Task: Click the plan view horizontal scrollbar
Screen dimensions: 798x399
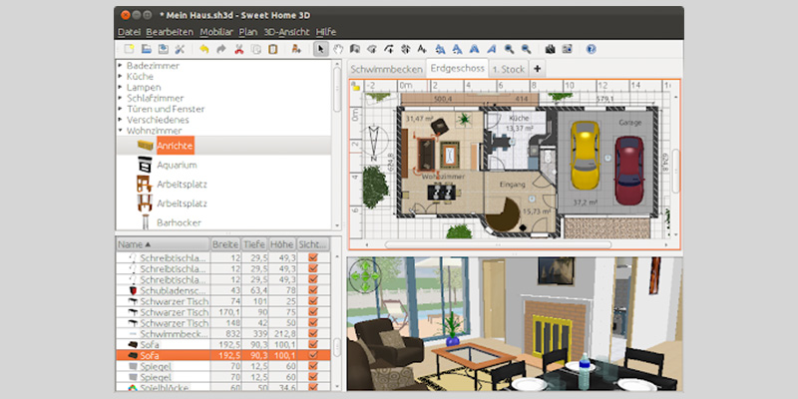Action: [498, 244]
